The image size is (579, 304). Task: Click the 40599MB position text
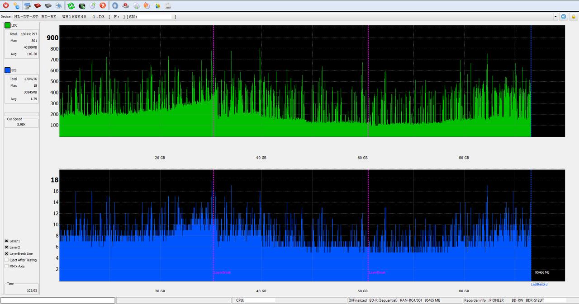click(x=30, y=47)
